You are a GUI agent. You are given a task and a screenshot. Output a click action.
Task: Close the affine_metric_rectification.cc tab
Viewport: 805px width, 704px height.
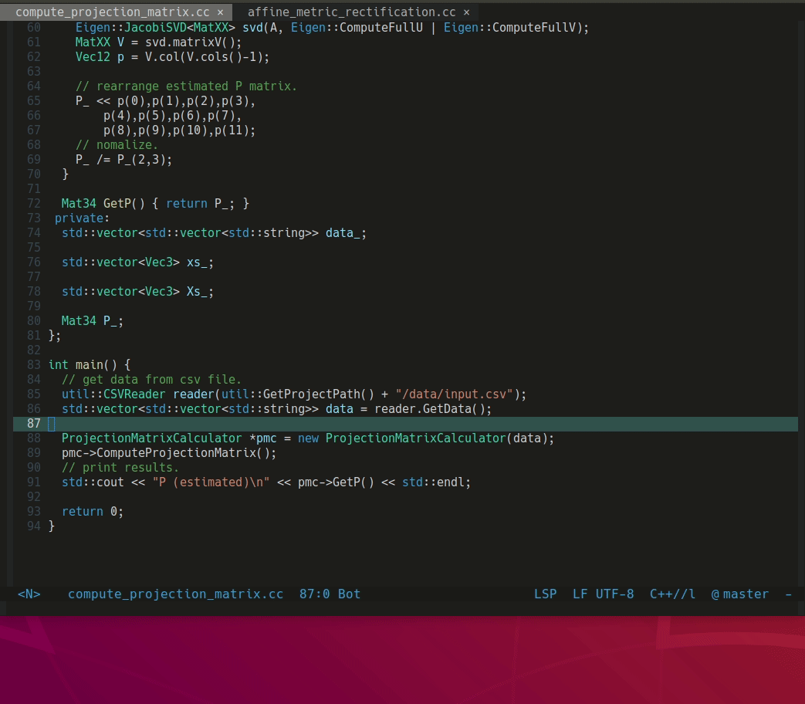click(466, 12)
